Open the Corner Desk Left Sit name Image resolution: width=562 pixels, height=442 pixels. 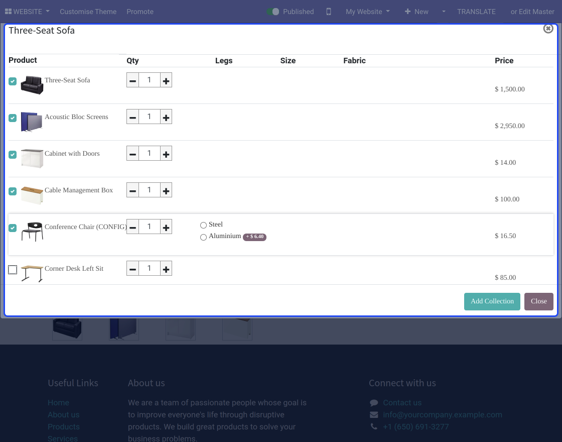pyautogui.click(x=74, y=268)
